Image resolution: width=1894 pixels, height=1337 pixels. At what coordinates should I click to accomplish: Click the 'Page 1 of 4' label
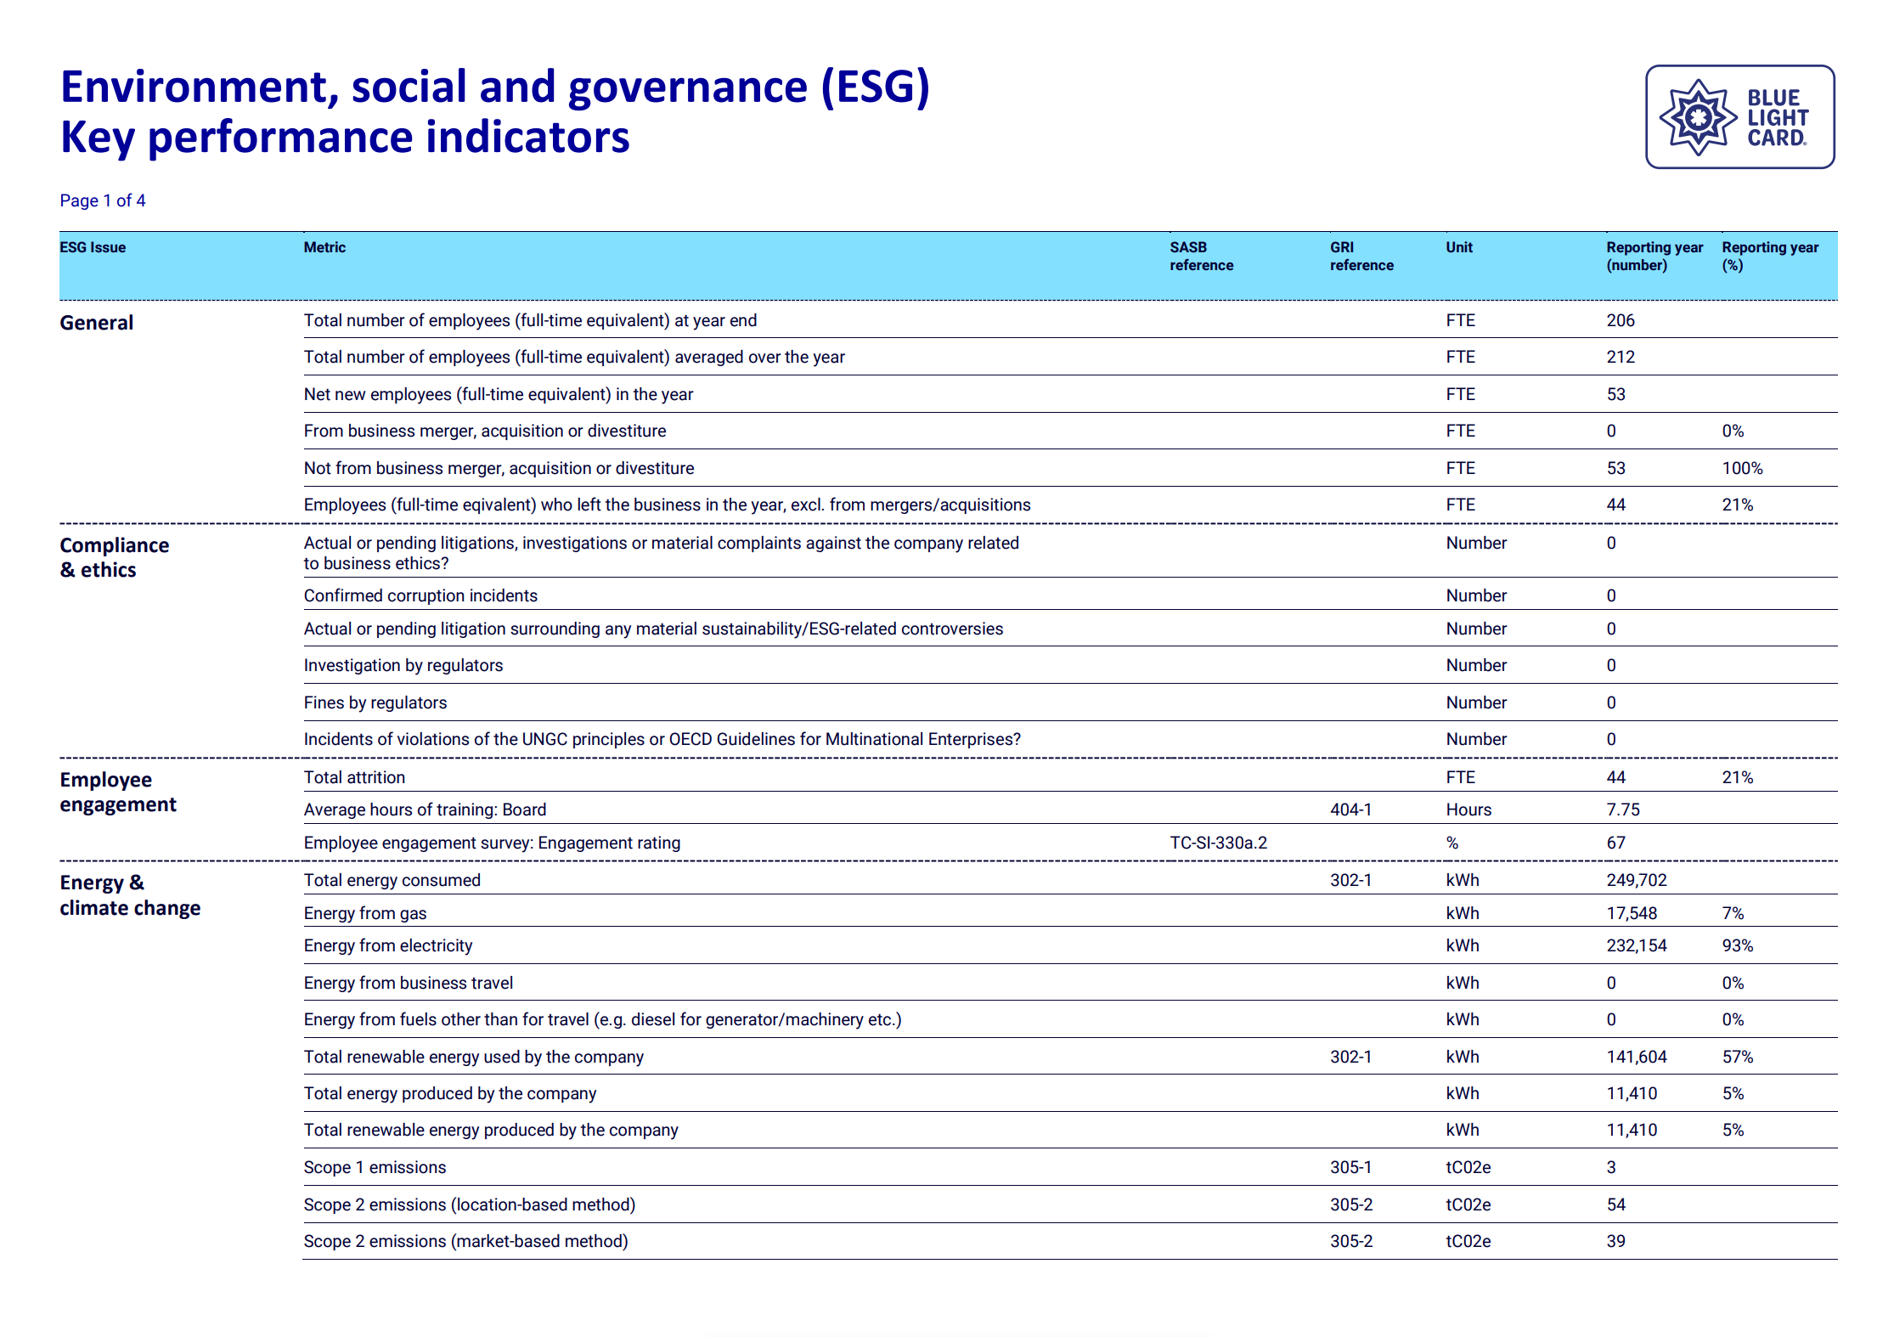[102, 200]
